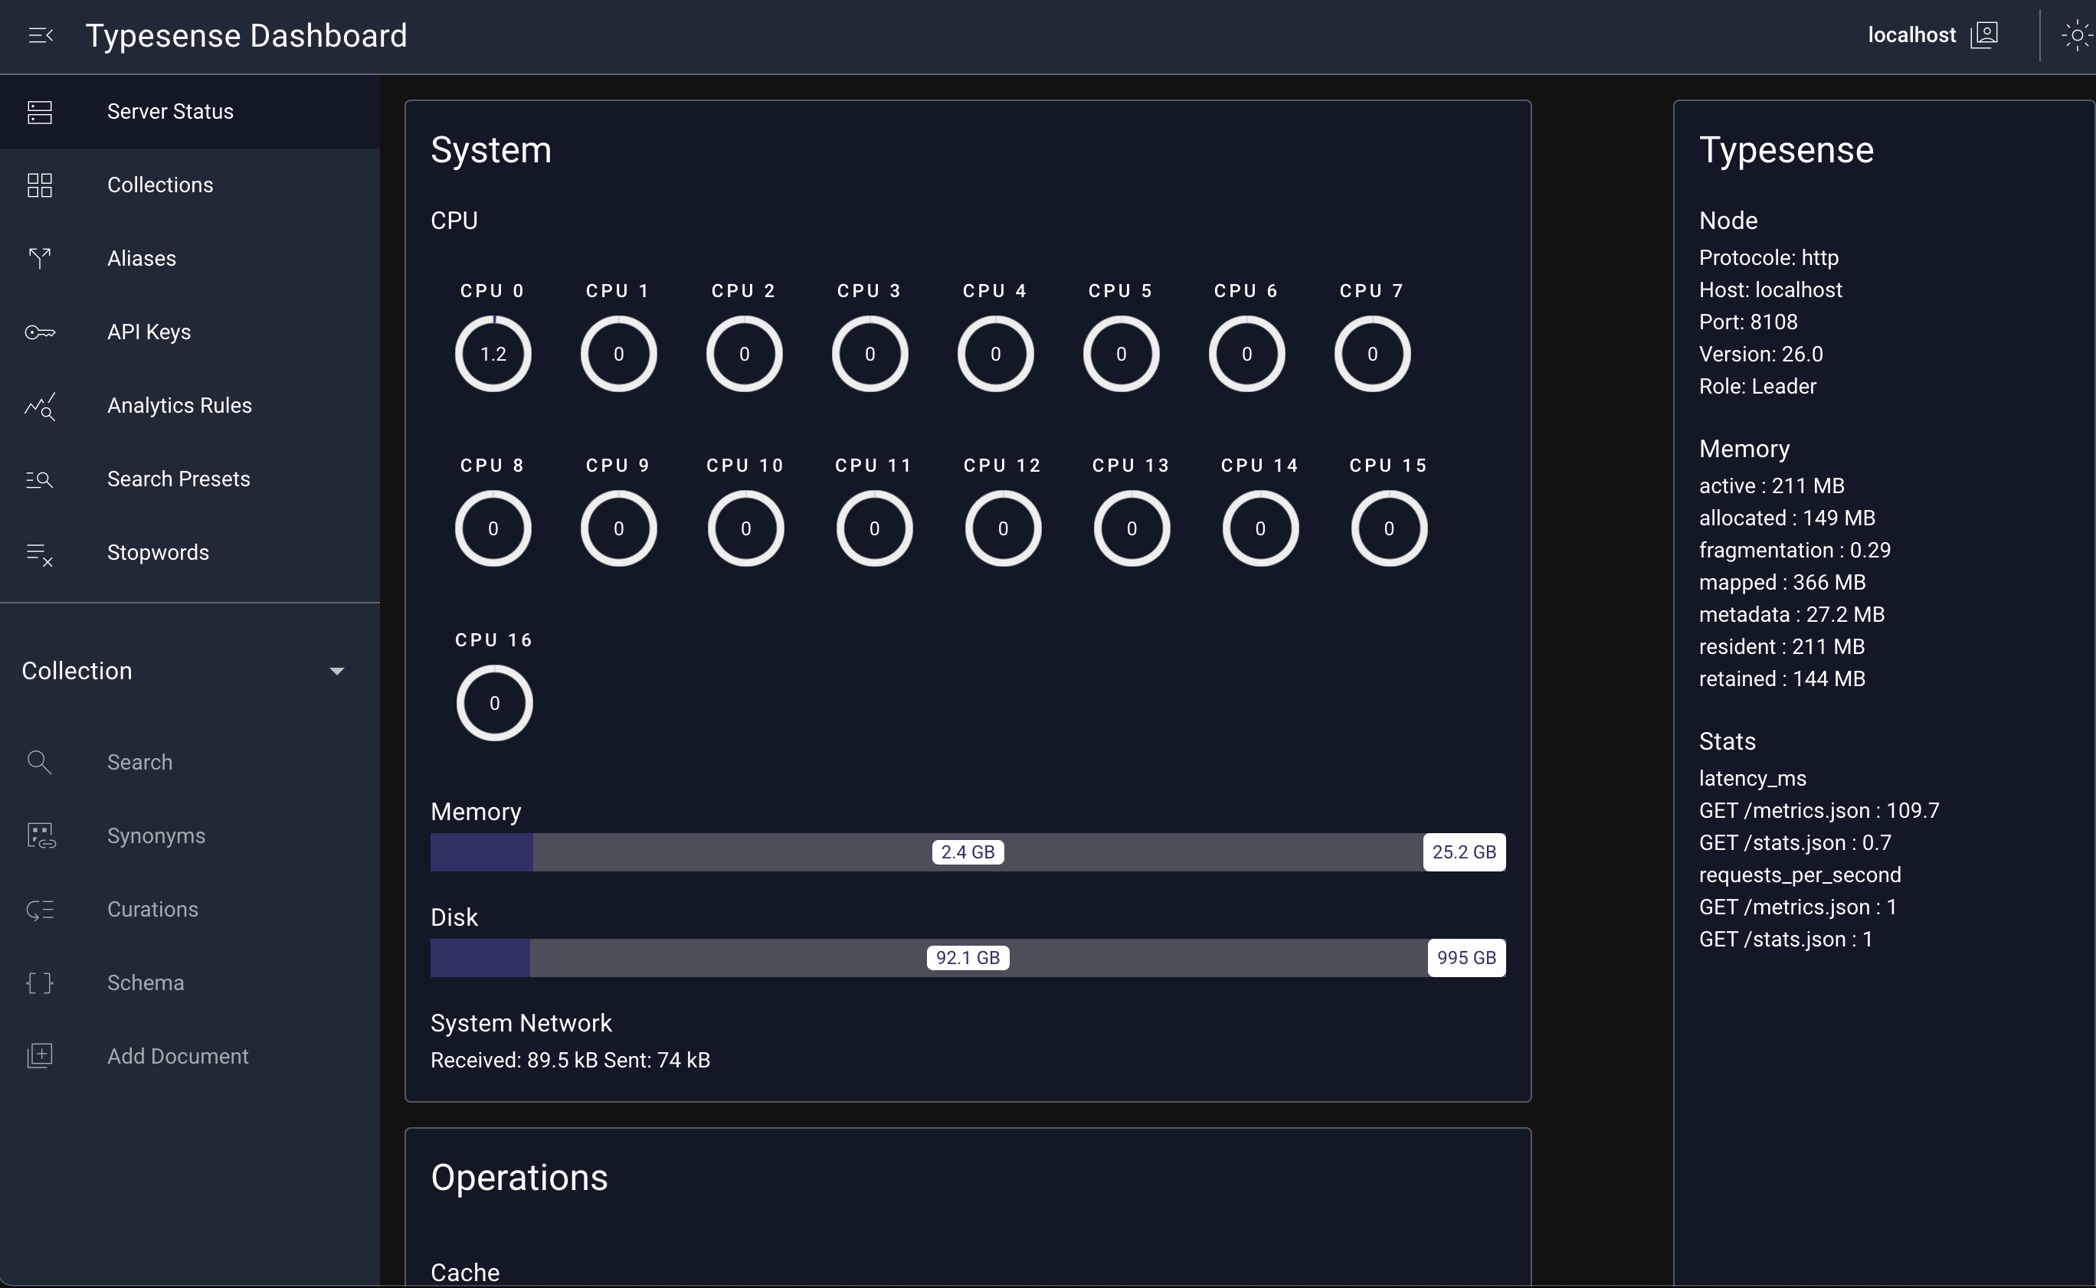
Task: Click the Collection dropdown arrow
Action: click(x=336, y=672)
